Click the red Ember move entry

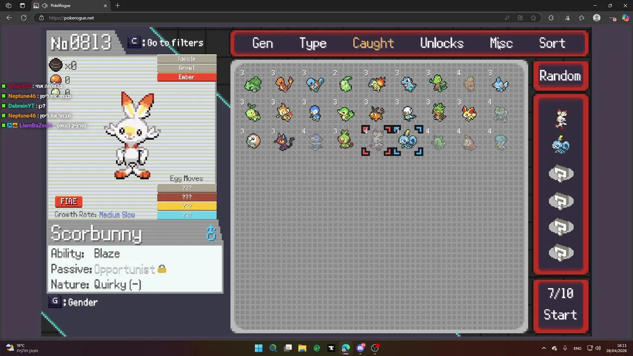tap(186, 77)
